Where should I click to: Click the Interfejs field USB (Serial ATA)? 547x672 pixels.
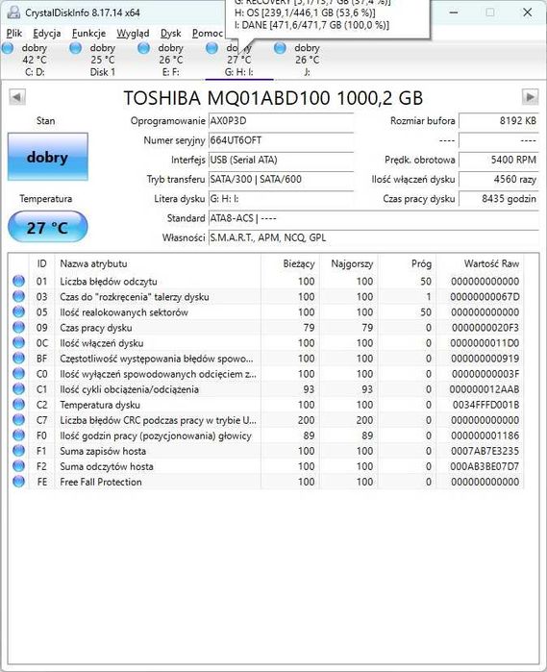[281, 160]
